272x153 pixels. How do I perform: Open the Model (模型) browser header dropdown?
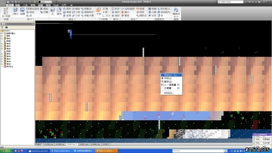(7, 24)
